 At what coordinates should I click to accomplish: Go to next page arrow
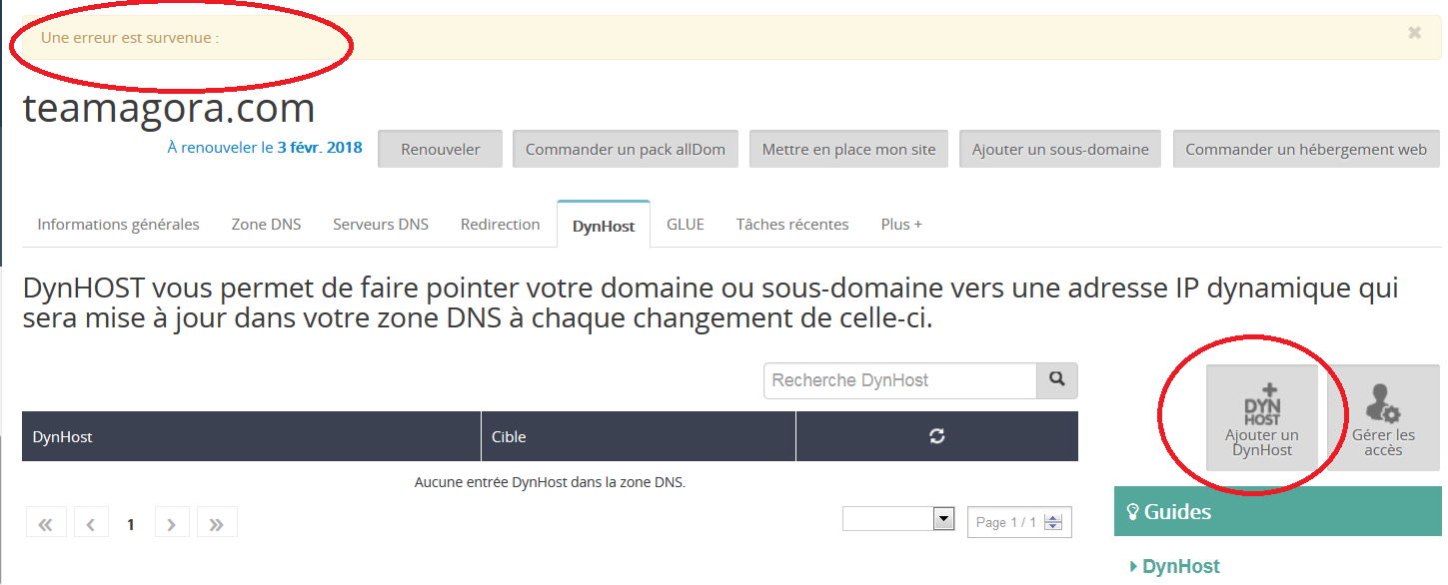point(172,523)
